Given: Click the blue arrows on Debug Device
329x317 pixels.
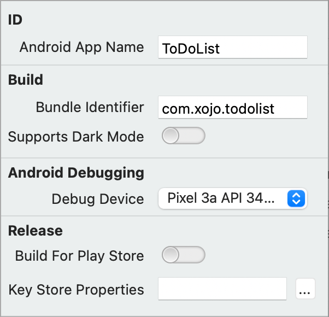Looking at the screenshot, I should click(x=295, y=198).
